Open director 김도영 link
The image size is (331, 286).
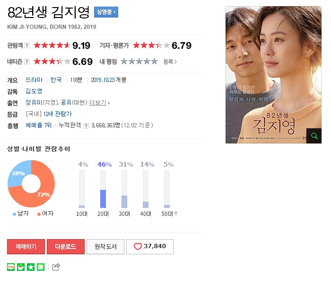tap(34, 91)
